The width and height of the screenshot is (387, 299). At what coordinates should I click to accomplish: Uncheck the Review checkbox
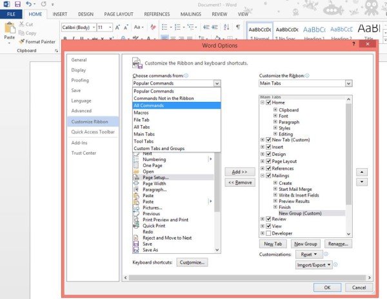tap(268, 219)
